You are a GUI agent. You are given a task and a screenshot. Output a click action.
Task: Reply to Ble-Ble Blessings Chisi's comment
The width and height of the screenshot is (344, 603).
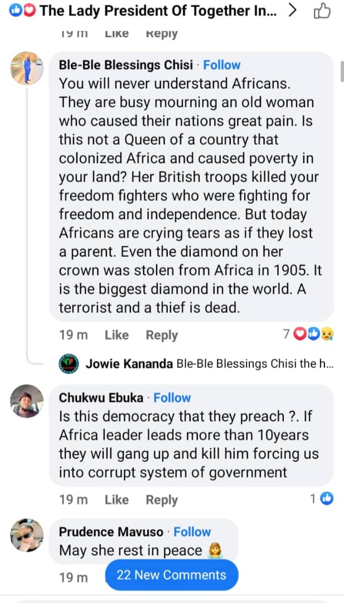(162, 335)
